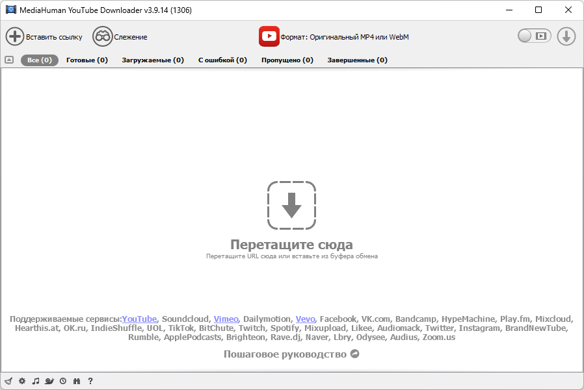This screenshot has height=390, width=584.
Task: Click the app icon in title bar
Action: coord(11,10)
